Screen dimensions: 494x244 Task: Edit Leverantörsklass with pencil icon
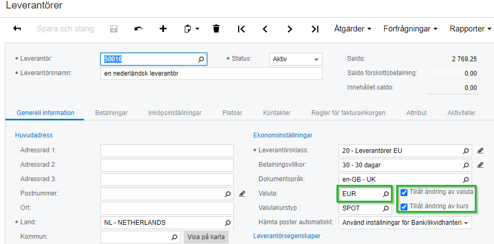pyautogui.click(x=480, y=151)
